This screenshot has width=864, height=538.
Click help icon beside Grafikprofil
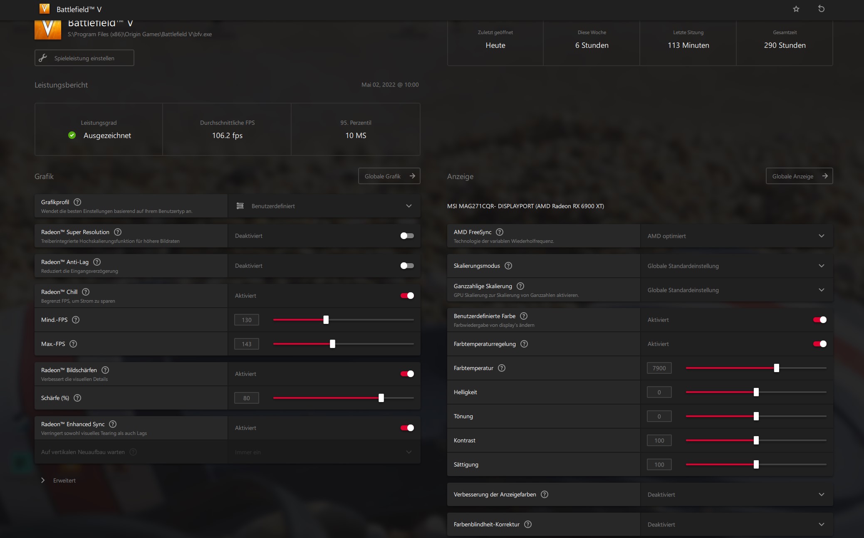(x=77, y=202)
